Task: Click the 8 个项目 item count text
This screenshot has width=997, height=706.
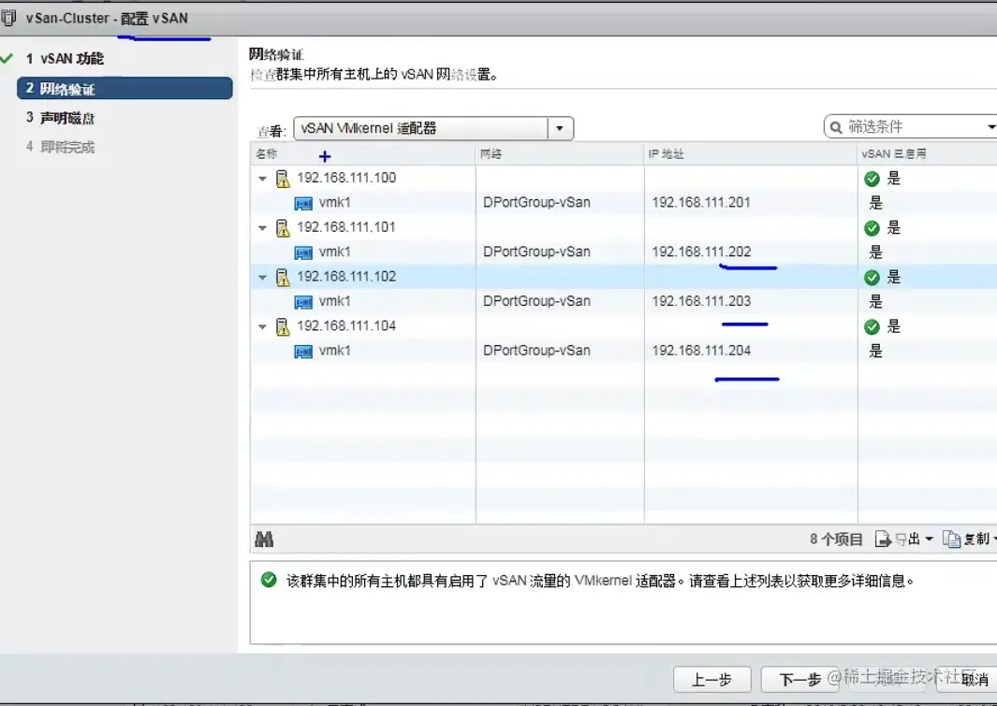Action: (x=836, y=540)
